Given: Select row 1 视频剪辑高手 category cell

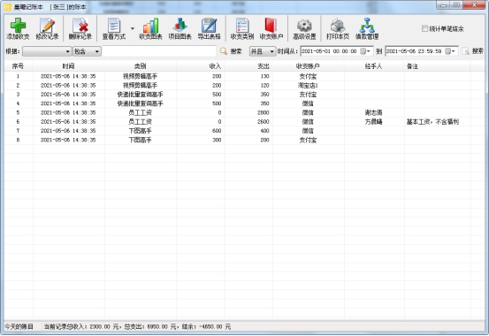Looking at the screenshot, I should (141, 76).
